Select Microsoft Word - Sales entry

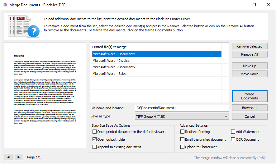click(109, 74)
